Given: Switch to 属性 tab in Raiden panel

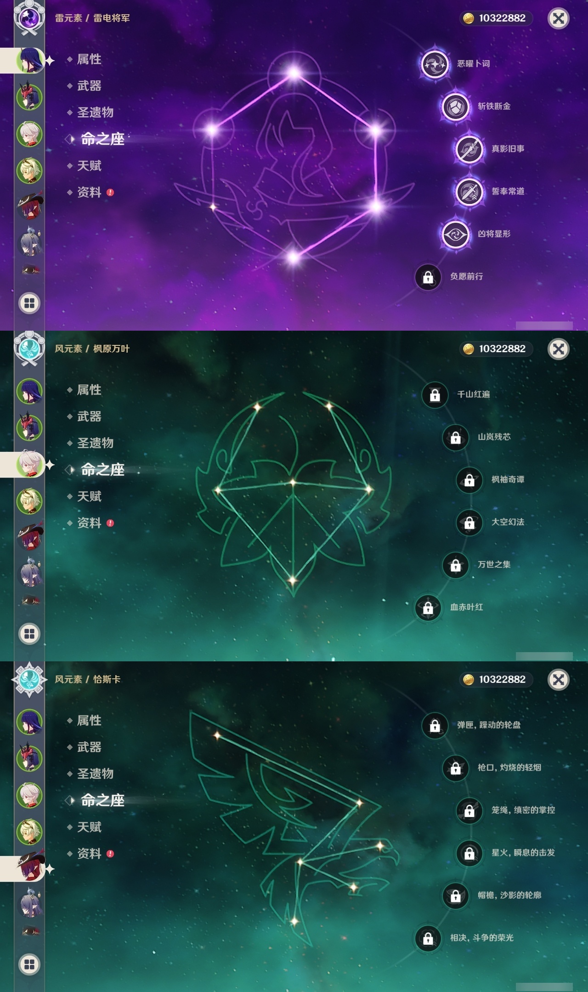Looking at the screenshot, I should (x=89, y=59).
